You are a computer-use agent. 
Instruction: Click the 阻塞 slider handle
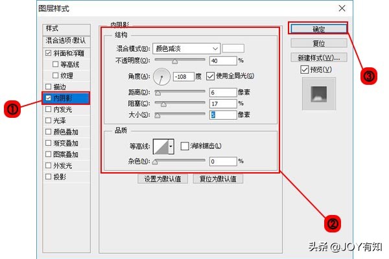coord(163,104)
